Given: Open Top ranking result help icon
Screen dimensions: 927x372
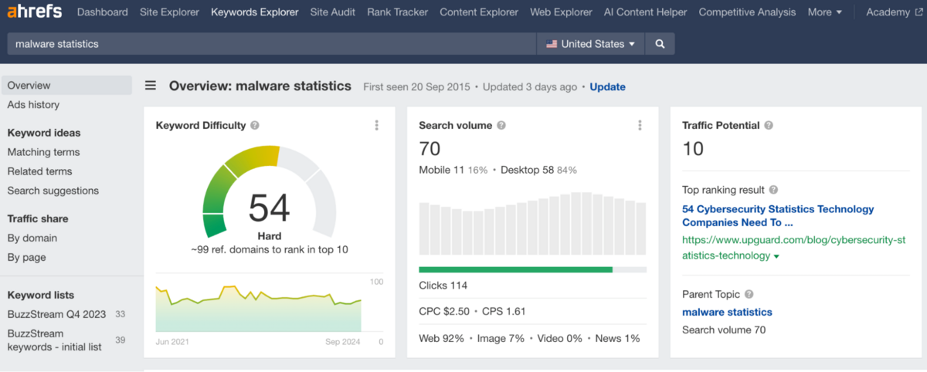Looking at the screenshot, I should 774,190.
